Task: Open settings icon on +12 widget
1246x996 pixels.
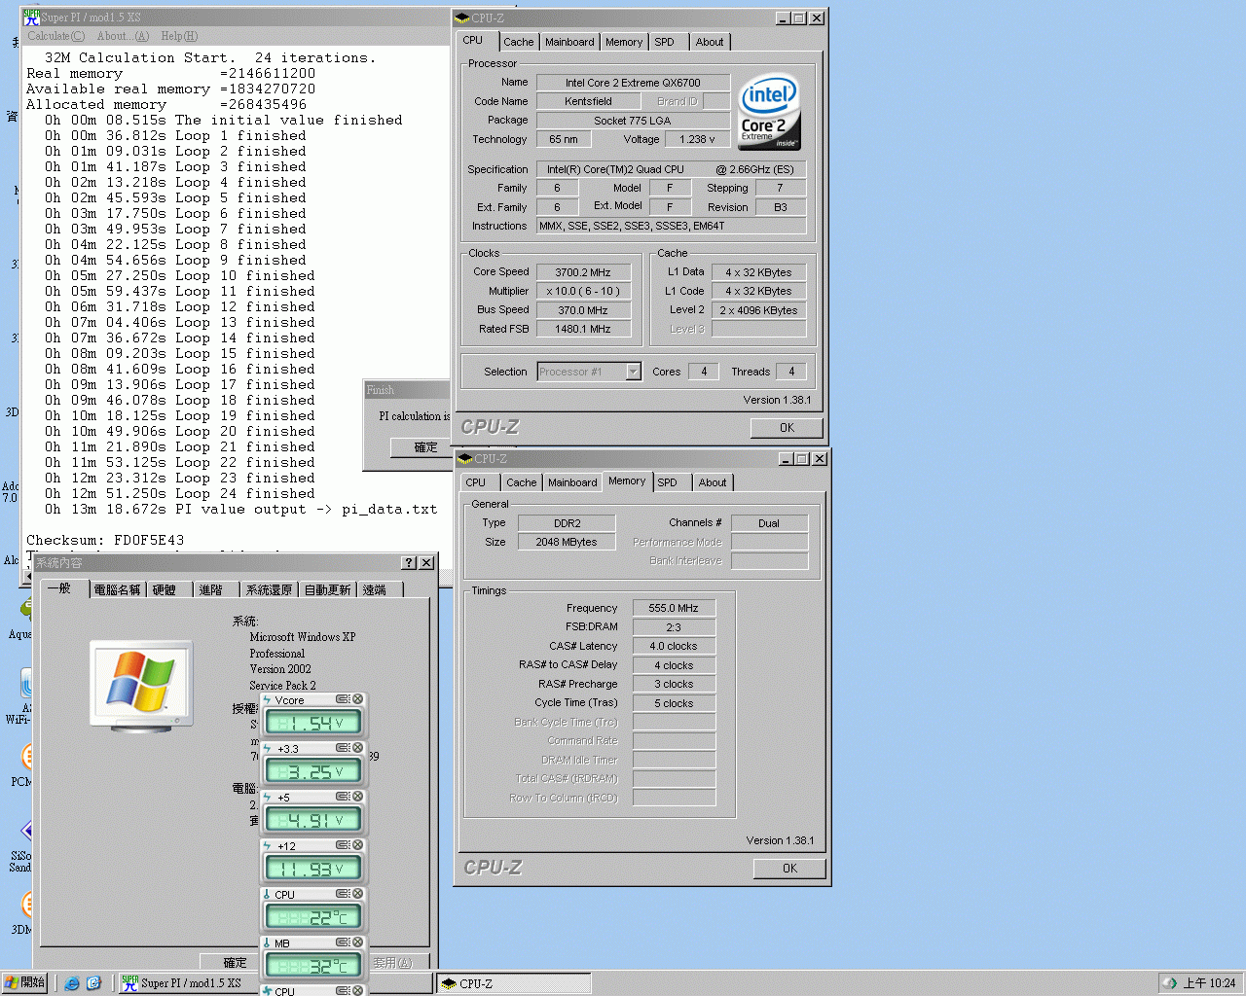Action: [343, 845]
